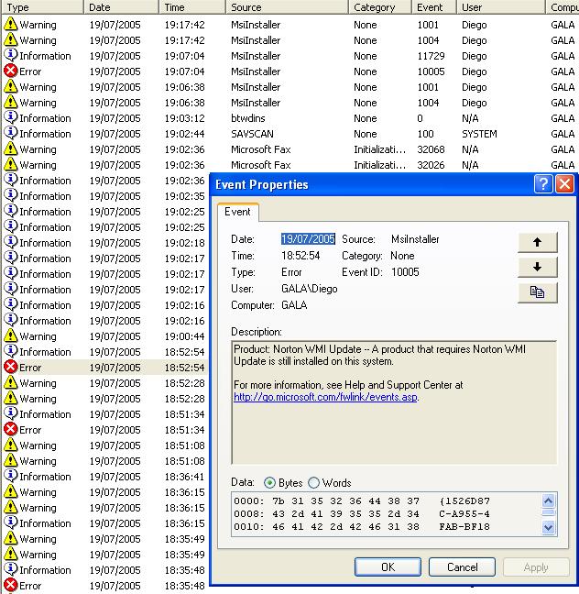
Task: Click the time cell 19:03:12
Action: (184, 118)
